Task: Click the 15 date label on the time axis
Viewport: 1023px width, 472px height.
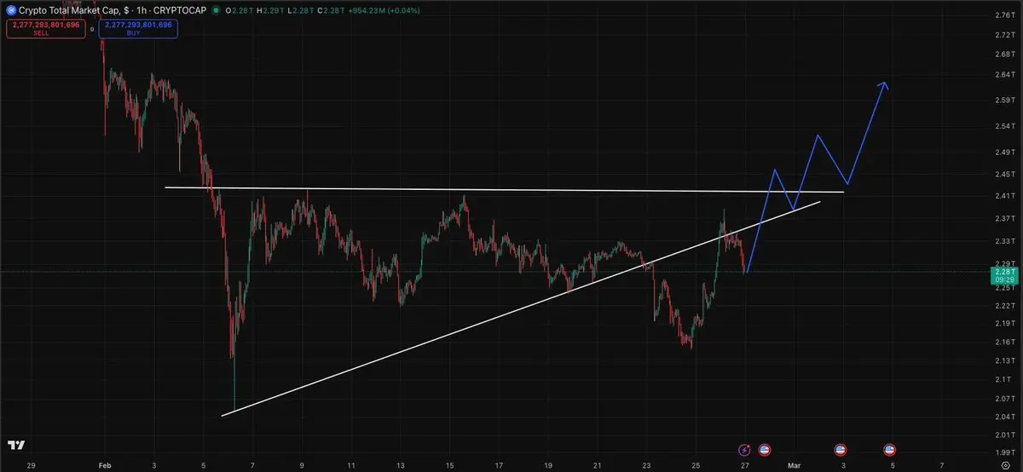Action: click(449, 465)
